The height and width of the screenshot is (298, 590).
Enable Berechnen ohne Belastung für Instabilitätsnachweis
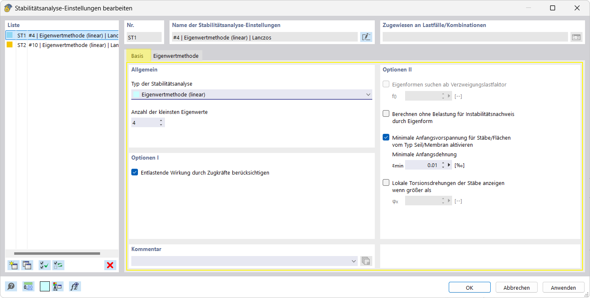386,113
